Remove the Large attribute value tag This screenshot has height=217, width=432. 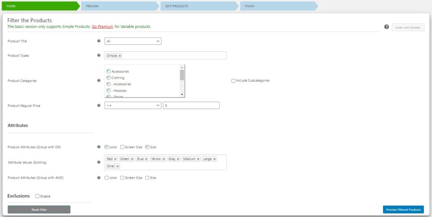[x=214, y=159]
